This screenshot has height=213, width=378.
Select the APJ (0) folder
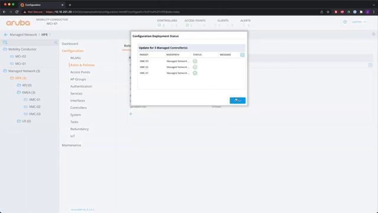(27, 85)
